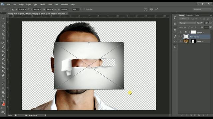
Task: Select the Eyedropper tool
Action: 3,39
